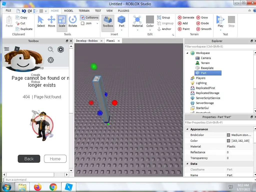Viewport: 256px width, 192px height.
Task: Collapse the Appearance properties section
Action: click(187, 129)
